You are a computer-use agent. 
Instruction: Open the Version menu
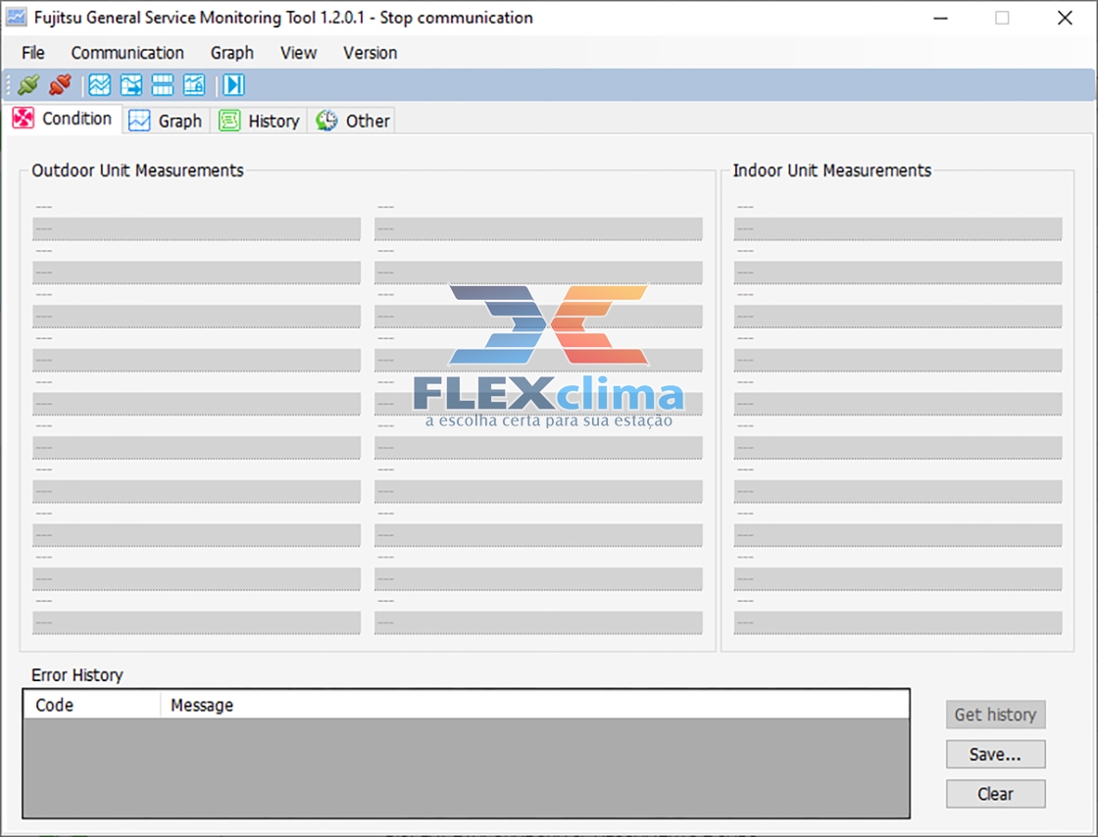[370, 53]
